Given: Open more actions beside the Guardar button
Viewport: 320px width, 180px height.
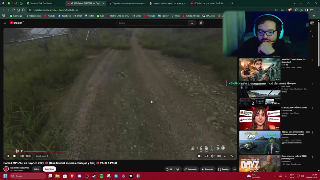Looking at the screenshot, I should 234,169.
